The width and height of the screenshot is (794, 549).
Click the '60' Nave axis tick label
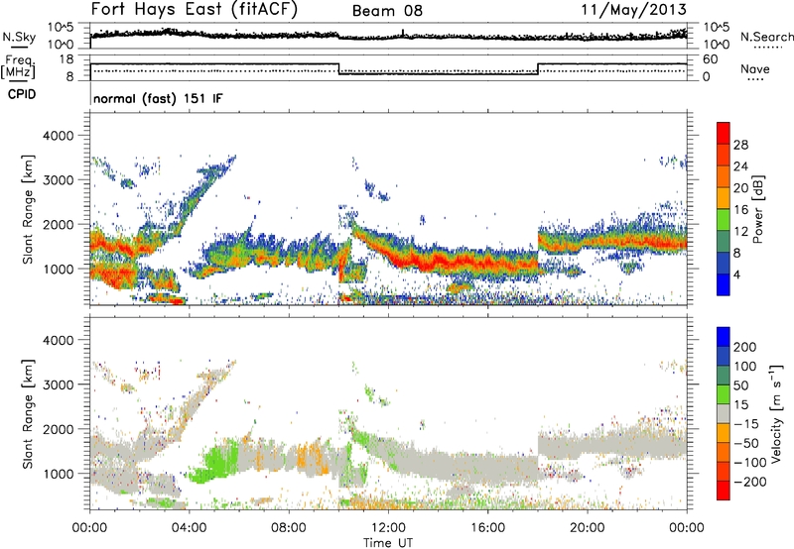tap(711, 59)
